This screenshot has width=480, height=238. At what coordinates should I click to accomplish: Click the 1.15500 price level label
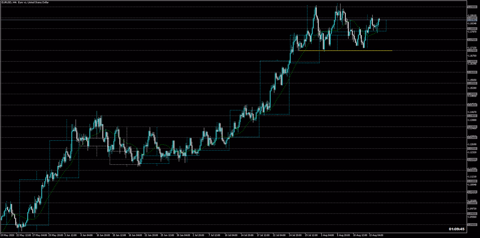[x=472, y=83]
